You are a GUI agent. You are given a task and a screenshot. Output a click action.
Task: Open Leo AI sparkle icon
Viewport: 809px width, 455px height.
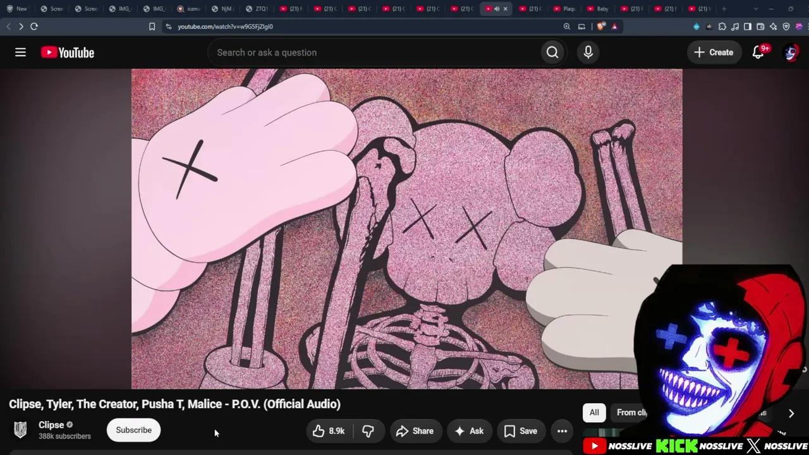(774, 27)
